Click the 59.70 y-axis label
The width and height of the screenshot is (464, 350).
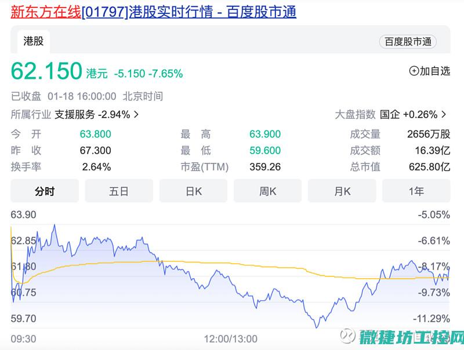(x=23, y=319)
